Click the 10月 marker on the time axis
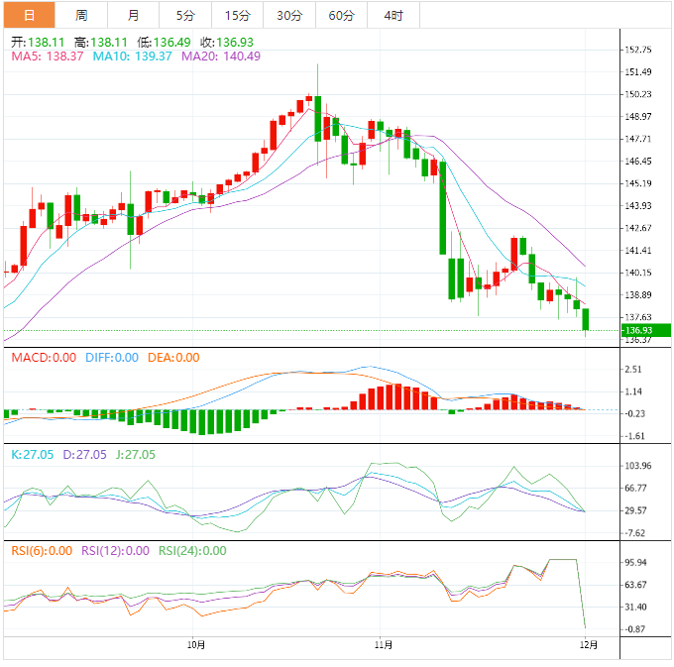The width and height of the screenshot is (674, 667). point(196,644)
